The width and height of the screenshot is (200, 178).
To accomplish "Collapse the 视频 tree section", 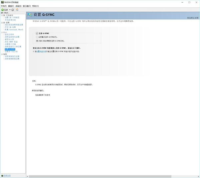I will coord(1,54).
